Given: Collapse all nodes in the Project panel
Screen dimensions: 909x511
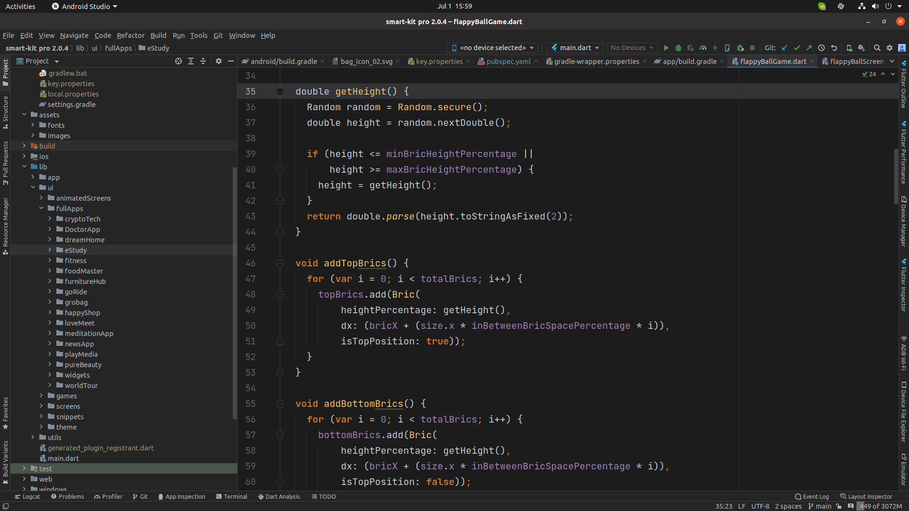Looking at the screenshot, I should 203,61.
